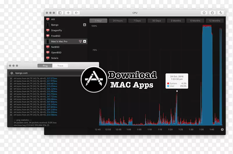Open history clock icon in ping address field
This screenshot has width=233, height=154.
coord(12,73)
